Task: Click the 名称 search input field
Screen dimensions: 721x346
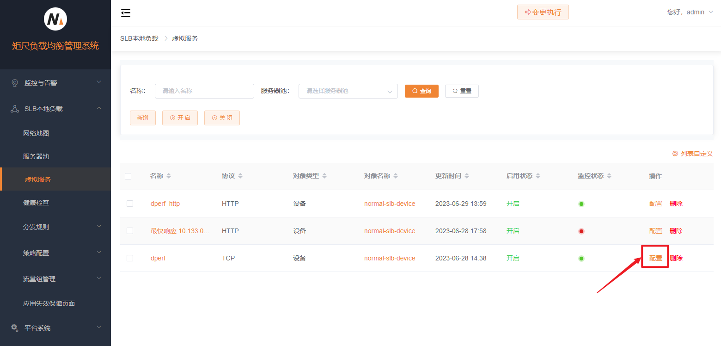Action: click(204, 91)
